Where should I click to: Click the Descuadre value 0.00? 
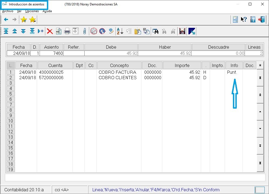pyautogui.click(x=218, y=53)
